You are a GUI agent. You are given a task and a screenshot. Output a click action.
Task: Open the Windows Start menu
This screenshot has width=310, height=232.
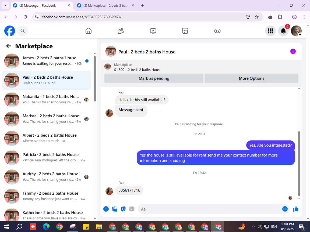[x=6, y=227]
